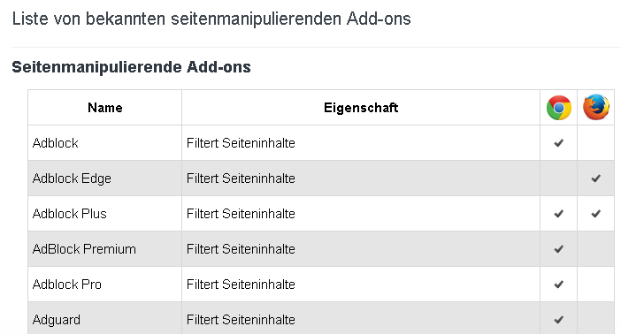Click the Chrome checkmark for Adblock Plus
This screenshot has width=621, height=334.
[x=558, y=214]
